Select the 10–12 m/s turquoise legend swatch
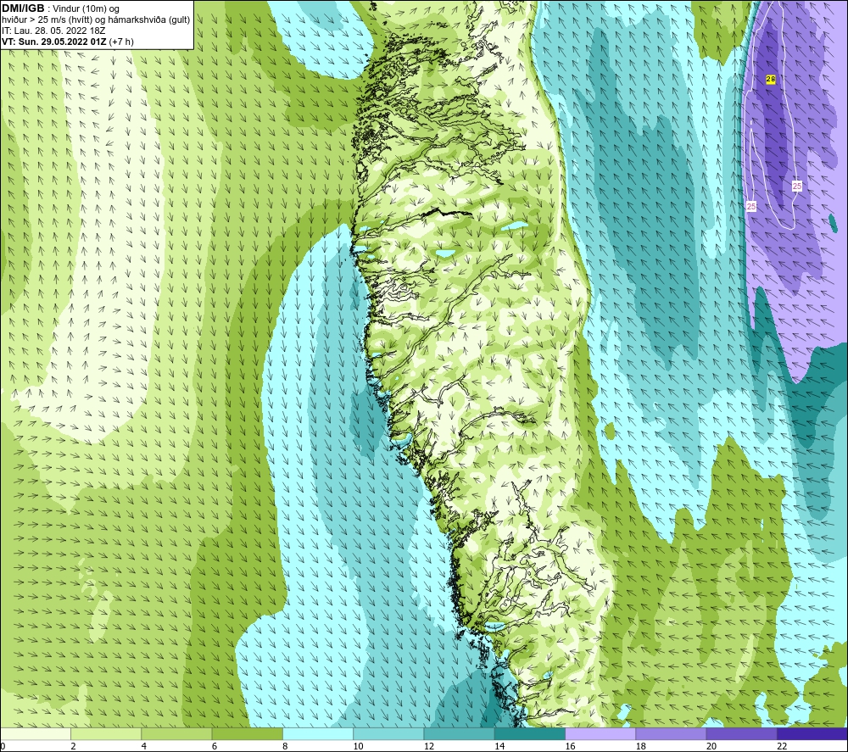 [x=388, y=733]
